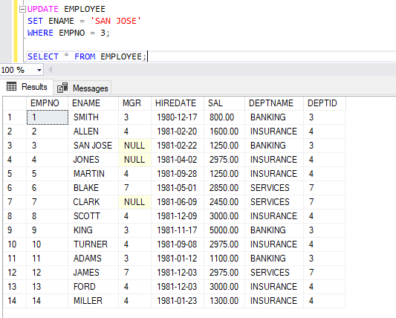
Task: Select hire date 1981-02-20 cell
Action: [x=178, y=132]
